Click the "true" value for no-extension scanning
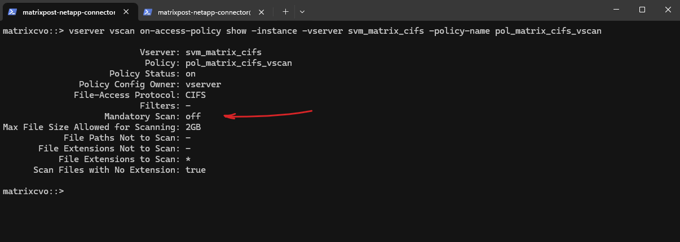Screen dimensions: 680x242 196,170
